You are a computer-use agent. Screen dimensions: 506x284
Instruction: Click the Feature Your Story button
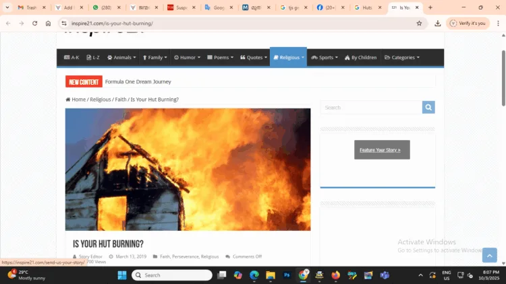click(381, 150)
